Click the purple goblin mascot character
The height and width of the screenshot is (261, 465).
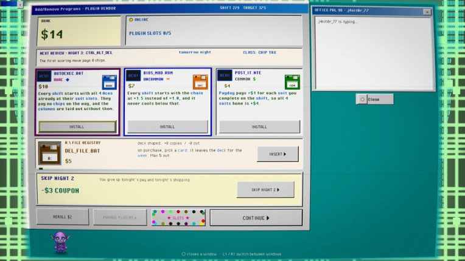(60, 242)
